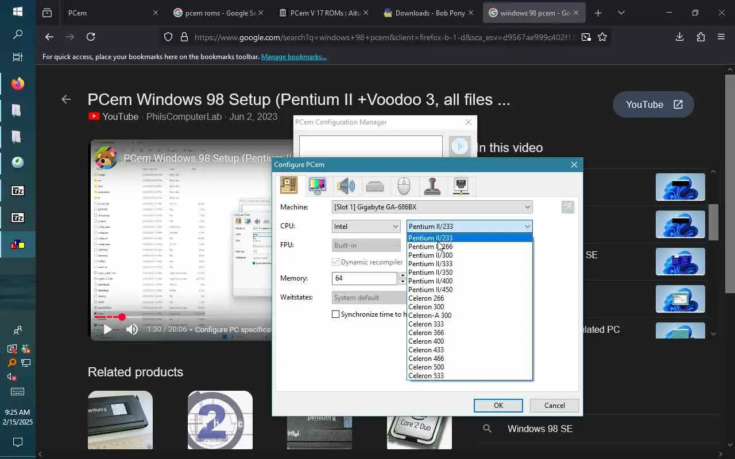Choose Celeron-A 300 option
735x459 pixels.
pos(470,316)
